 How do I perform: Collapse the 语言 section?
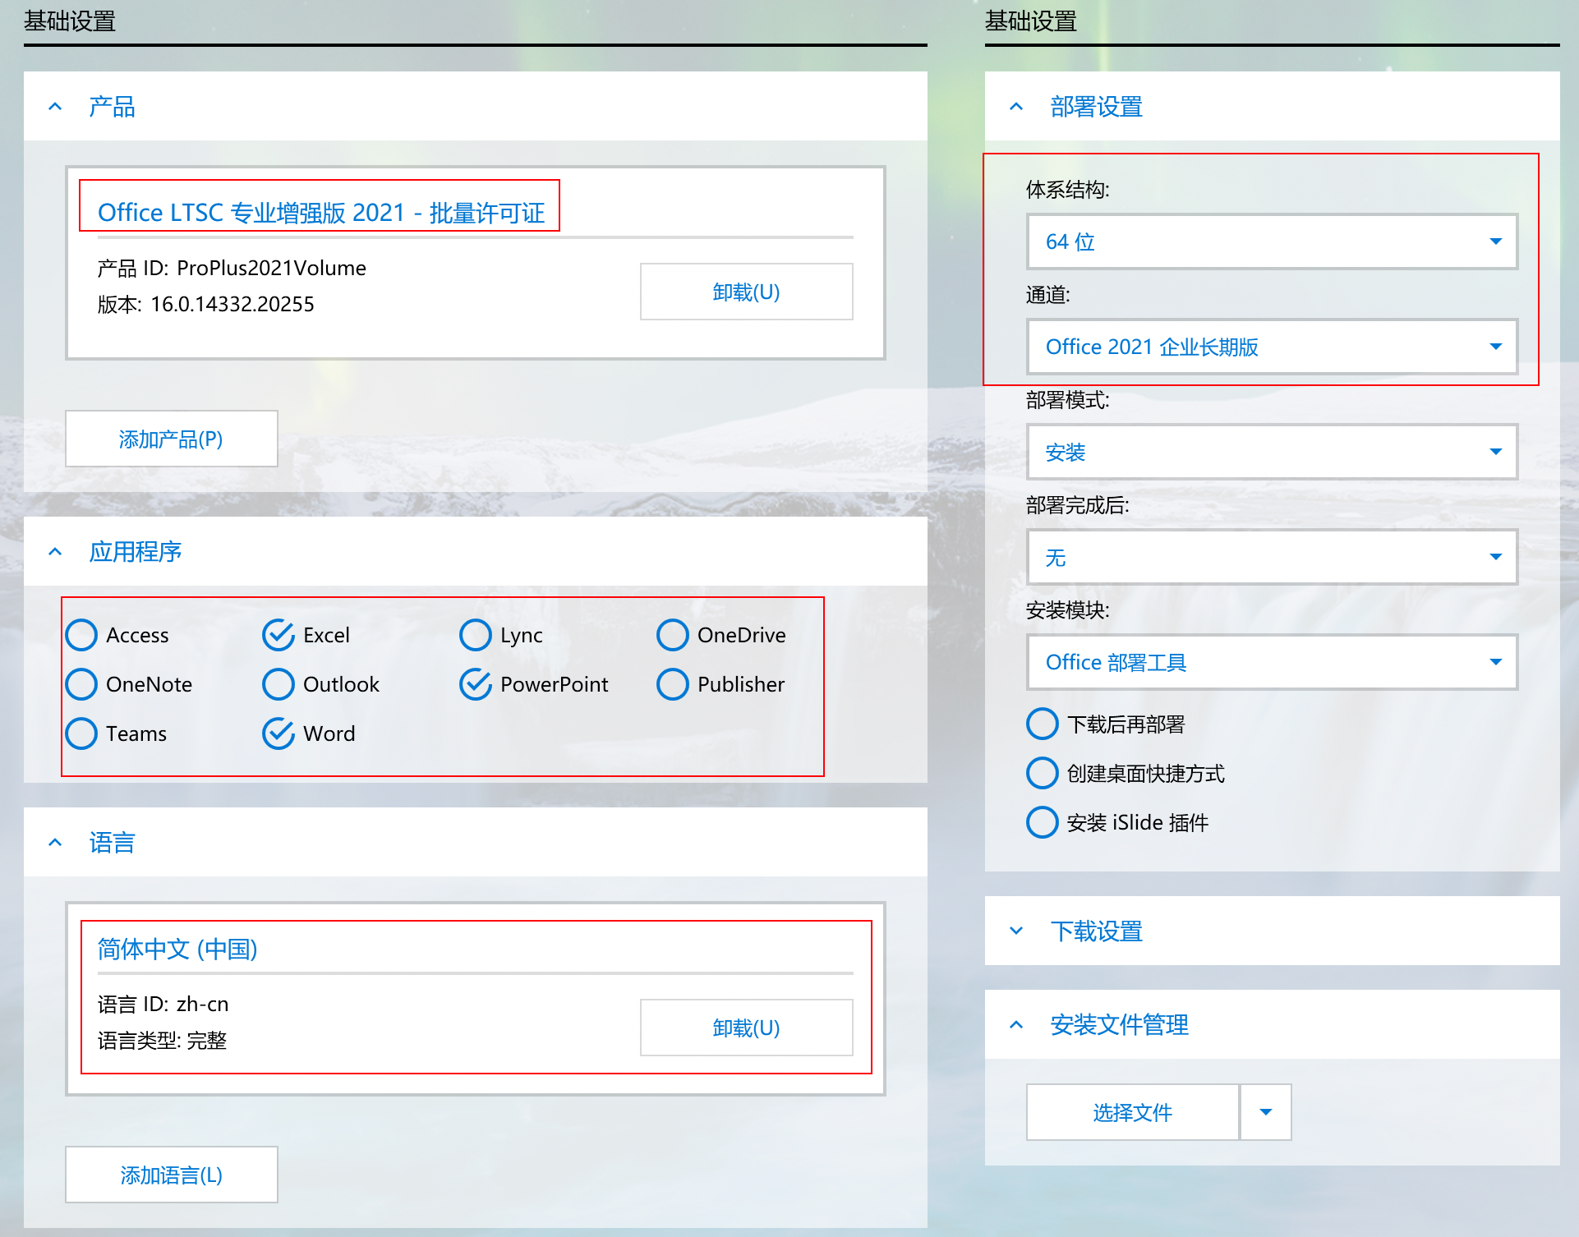[x=55, y=843]
